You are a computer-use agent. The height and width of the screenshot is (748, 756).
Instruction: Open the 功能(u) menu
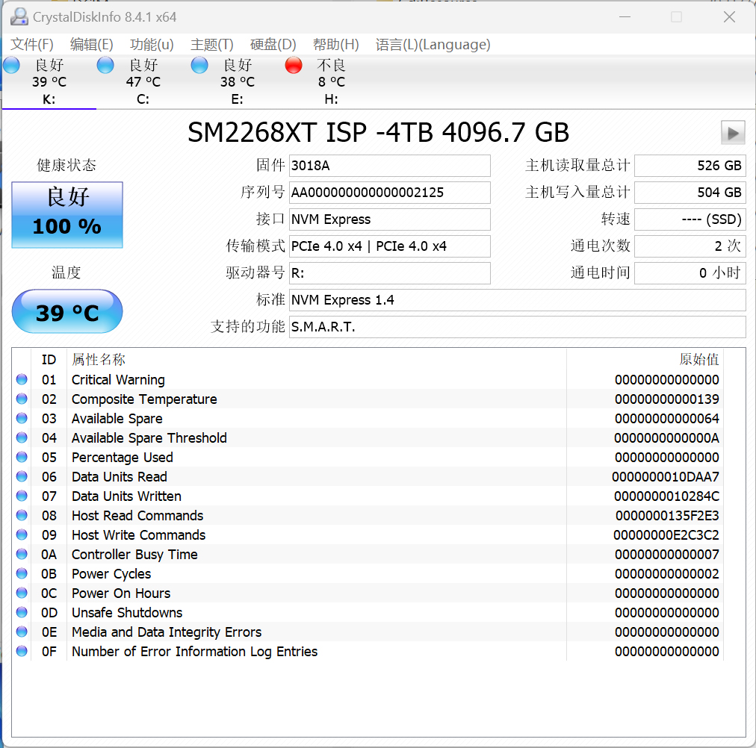click(152, 45)
